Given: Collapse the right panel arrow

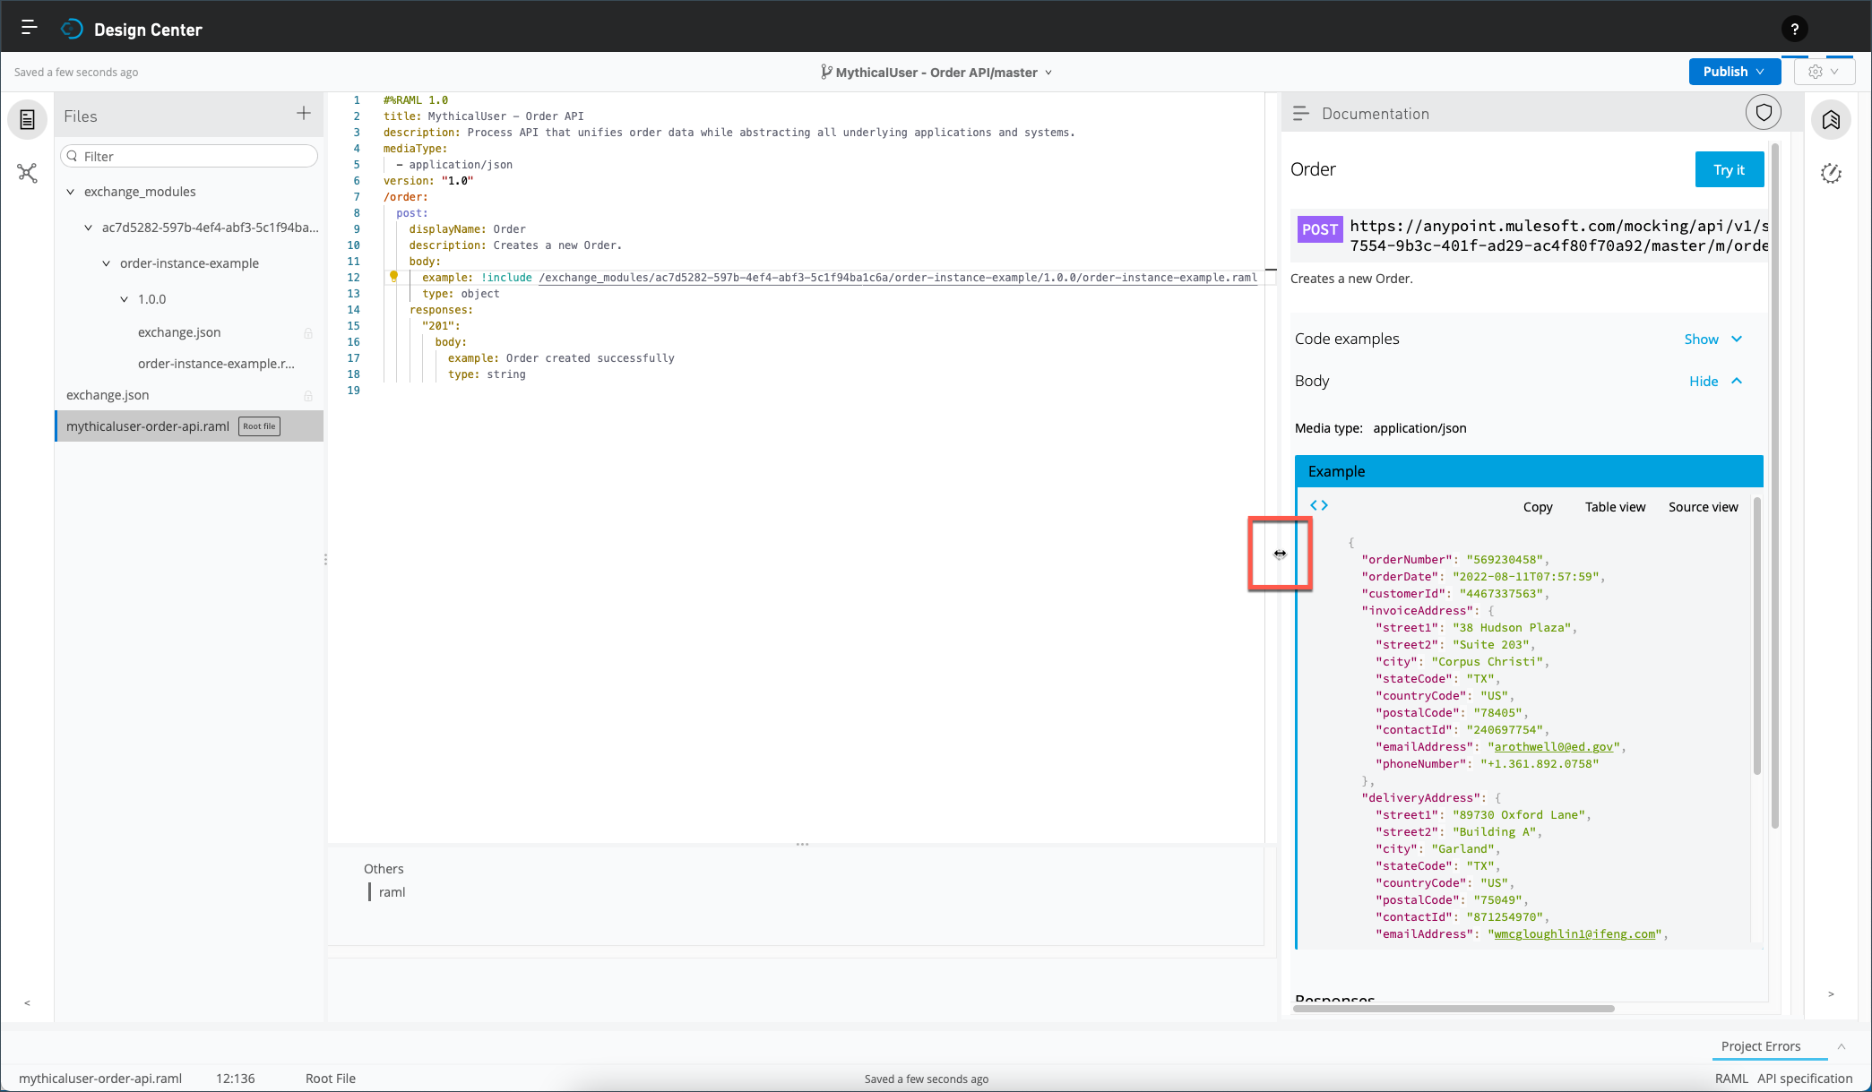Looking at the screenshot, I should [1831, 993].
